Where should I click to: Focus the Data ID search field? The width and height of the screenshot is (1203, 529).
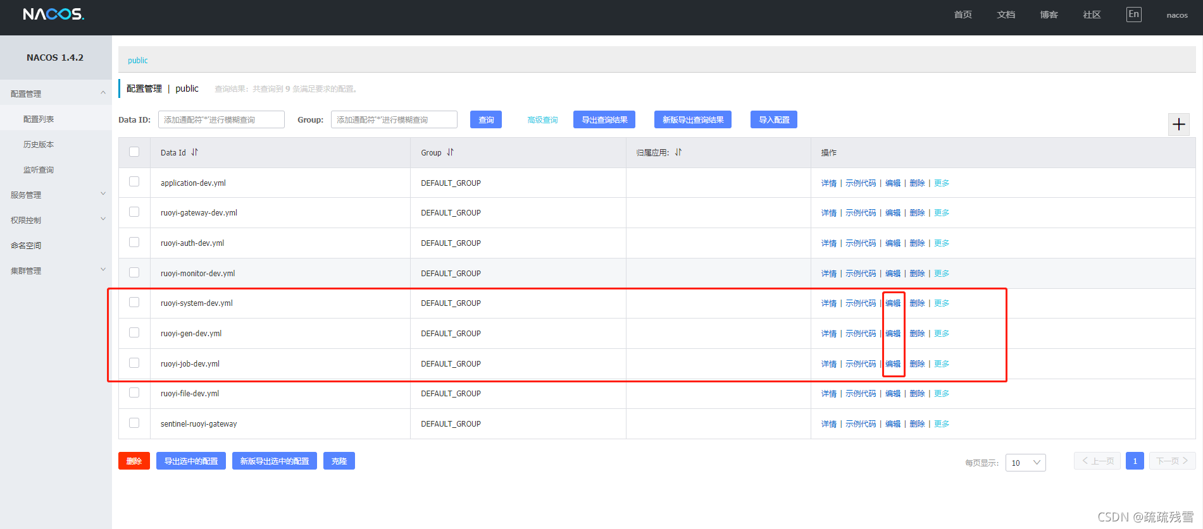tap(221, 119)
